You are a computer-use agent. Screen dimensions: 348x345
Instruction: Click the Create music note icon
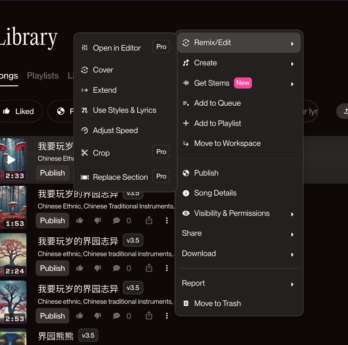click(186, 63)
